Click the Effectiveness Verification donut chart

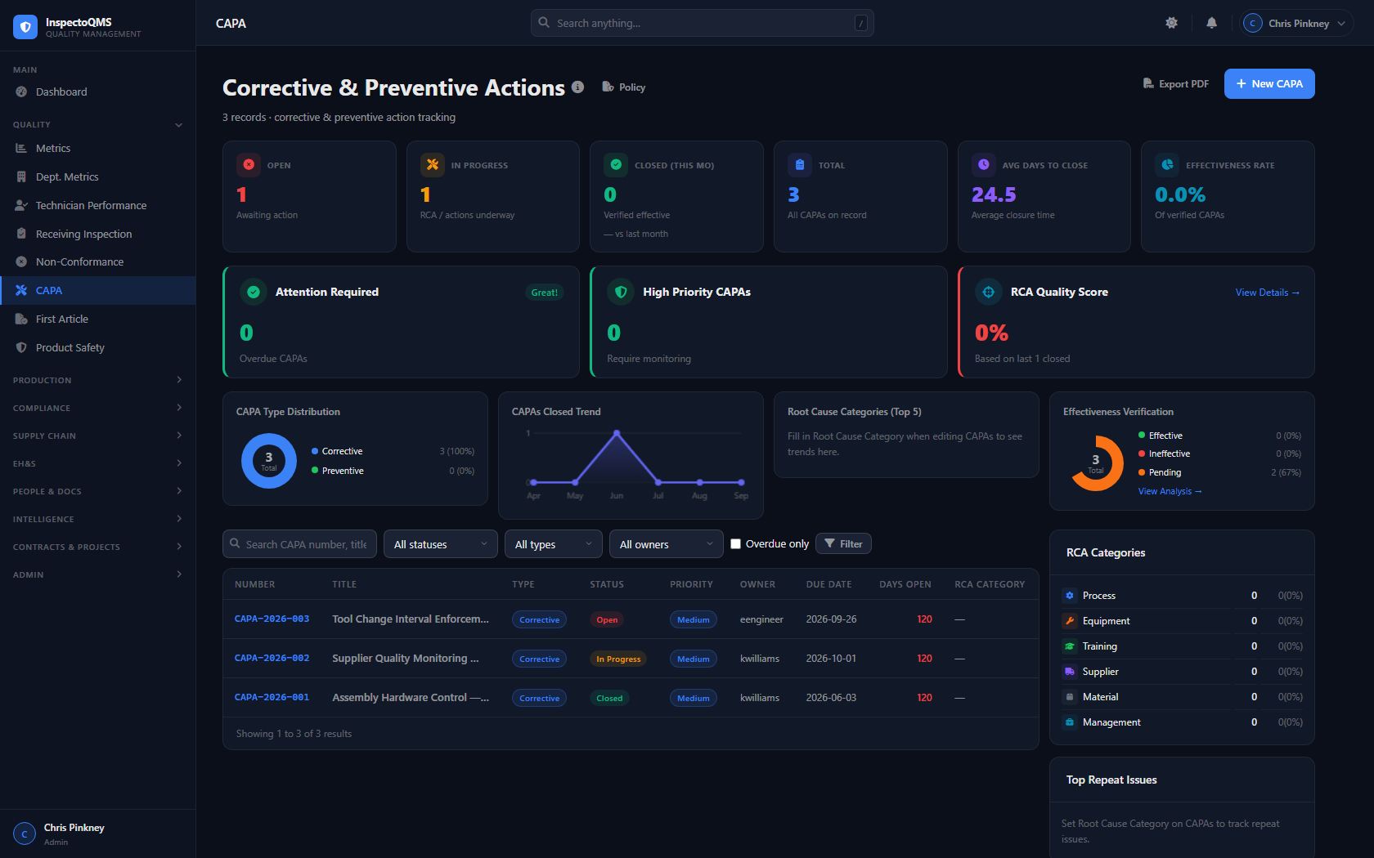tap(1096, 463)
